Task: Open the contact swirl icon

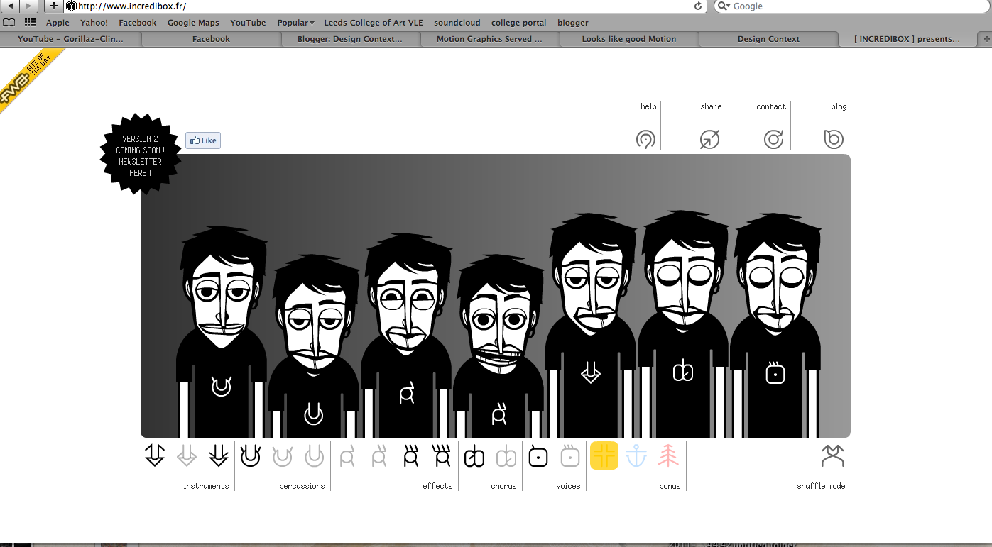Action: point(773,139)
